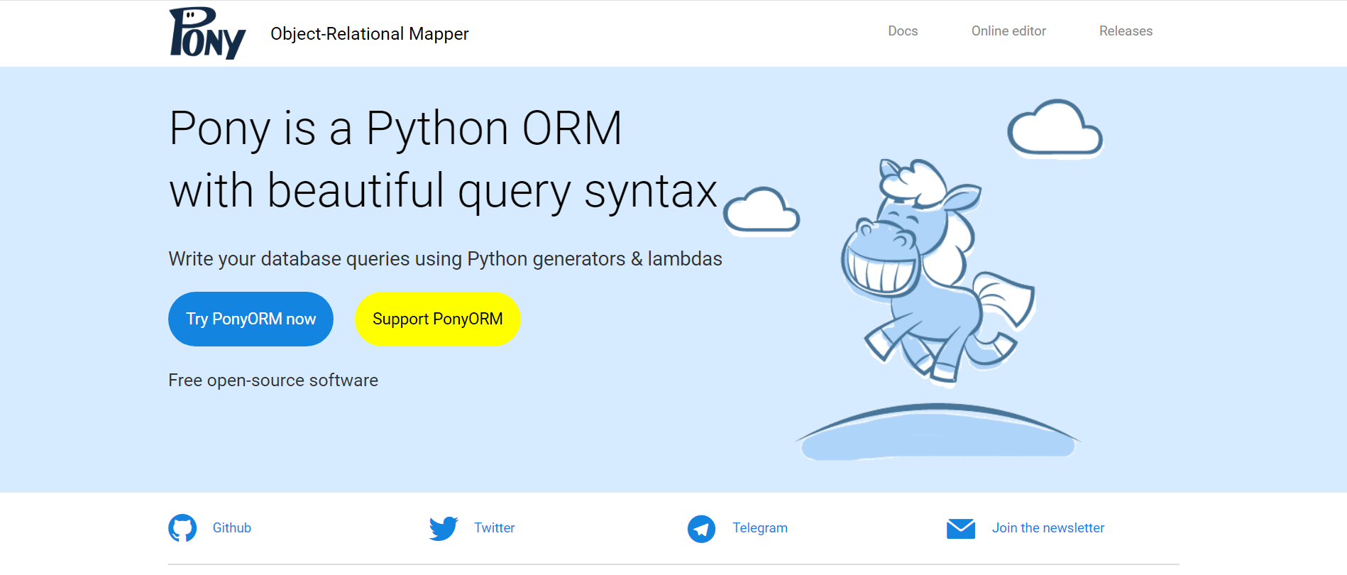This screenshot has height=575, width=1347.
Task: Click the Twitter bird icon
Action: coord(444,528)
